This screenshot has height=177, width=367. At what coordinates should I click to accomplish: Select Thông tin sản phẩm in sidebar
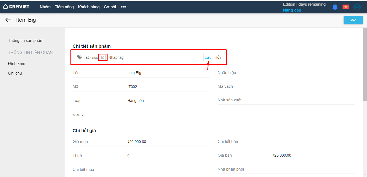pos(26,40)
